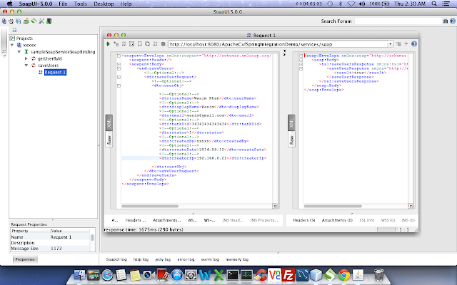Screen dimensions: 457x285
Task: Open request Attachments tab
Action: (x=166, y=220)
